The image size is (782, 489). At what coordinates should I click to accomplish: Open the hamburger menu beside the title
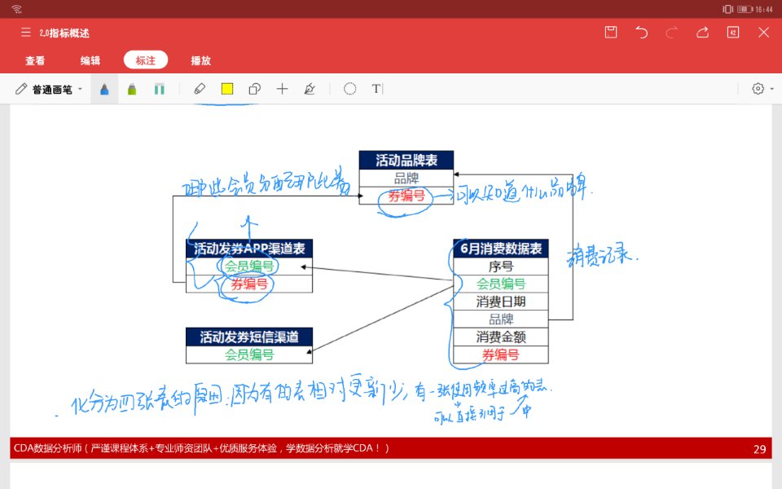[26, 33]
